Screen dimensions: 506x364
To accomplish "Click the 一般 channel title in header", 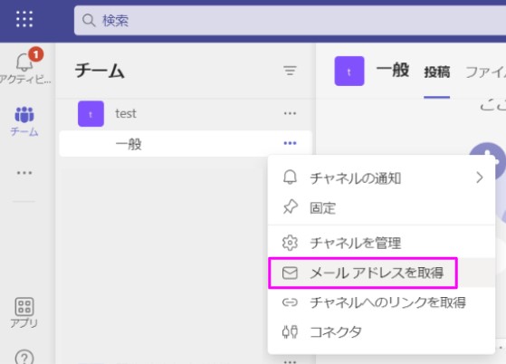I will tap(393, 70).
